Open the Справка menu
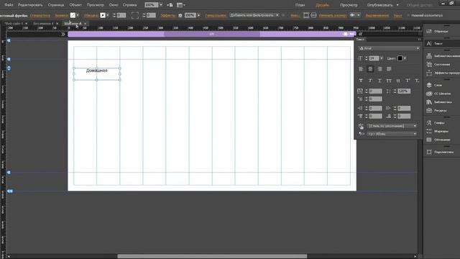Screen dimensions: 460x259 click(129, 5)
